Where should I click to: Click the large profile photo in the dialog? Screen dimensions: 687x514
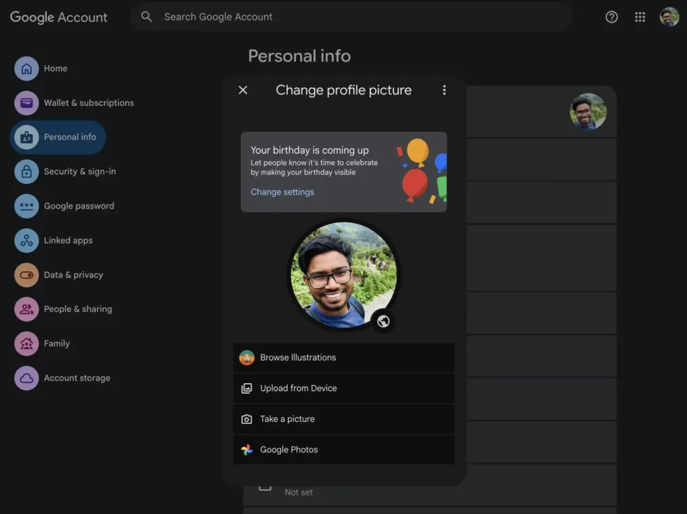[343, 274]
